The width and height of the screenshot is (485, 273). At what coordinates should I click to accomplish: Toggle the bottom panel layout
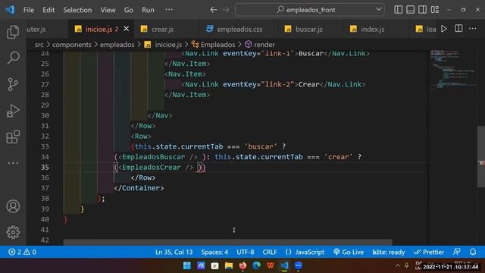(x=411, y=10)
